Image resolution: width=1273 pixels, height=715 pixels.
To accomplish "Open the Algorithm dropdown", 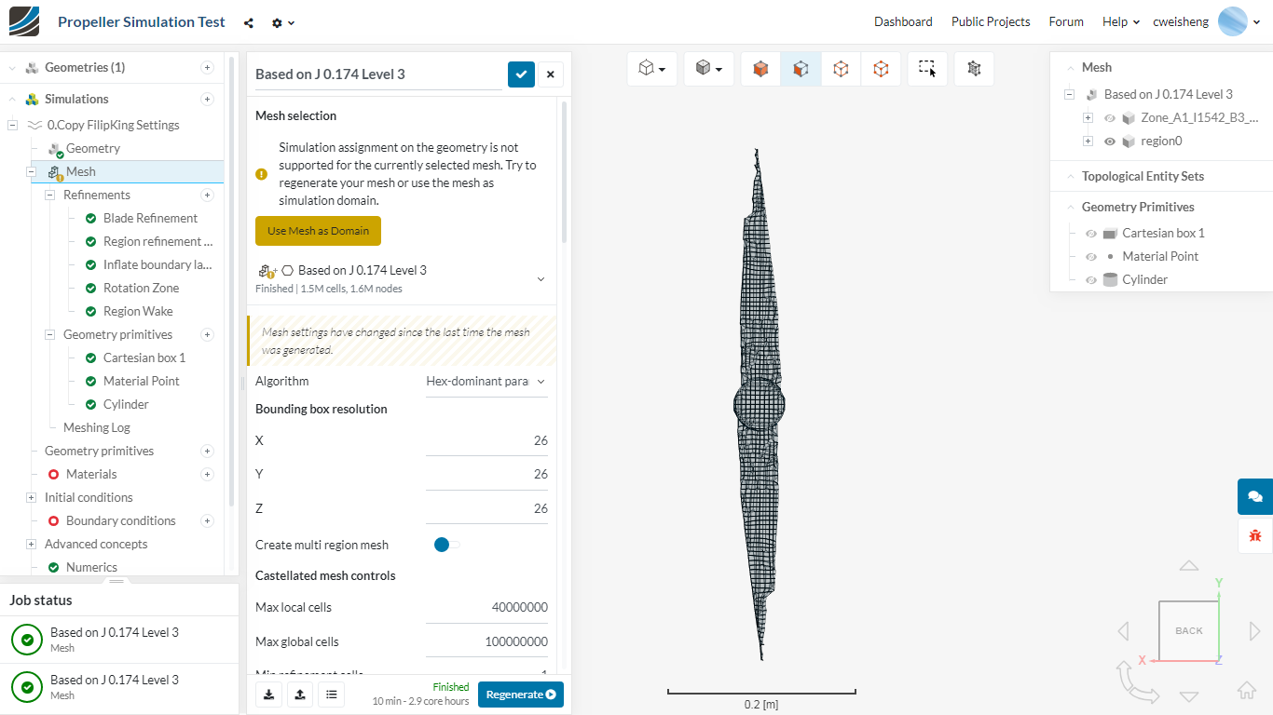I will coord(486,381).
